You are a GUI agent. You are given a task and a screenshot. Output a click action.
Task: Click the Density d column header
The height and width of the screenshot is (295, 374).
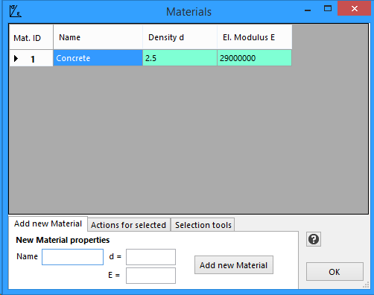(180, 37)
